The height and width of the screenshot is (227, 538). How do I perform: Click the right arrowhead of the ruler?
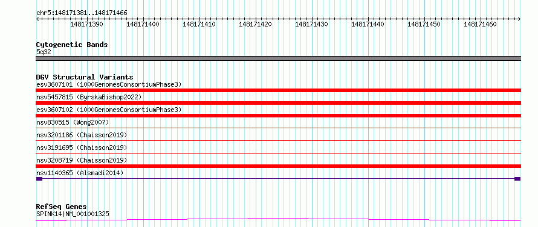click(x=519, y=19)
